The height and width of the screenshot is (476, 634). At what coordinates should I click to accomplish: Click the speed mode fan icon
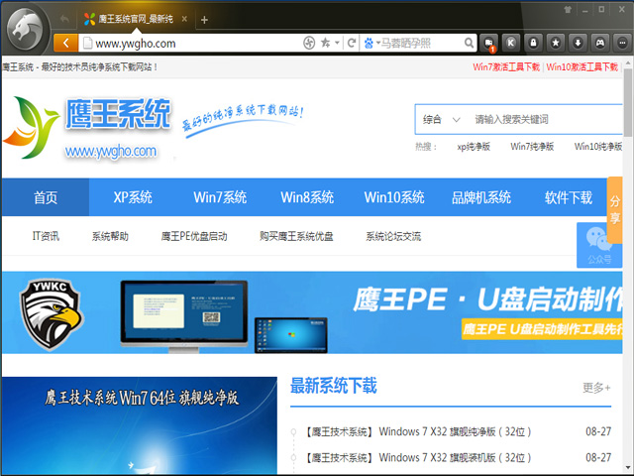click(x=309, y=43)
